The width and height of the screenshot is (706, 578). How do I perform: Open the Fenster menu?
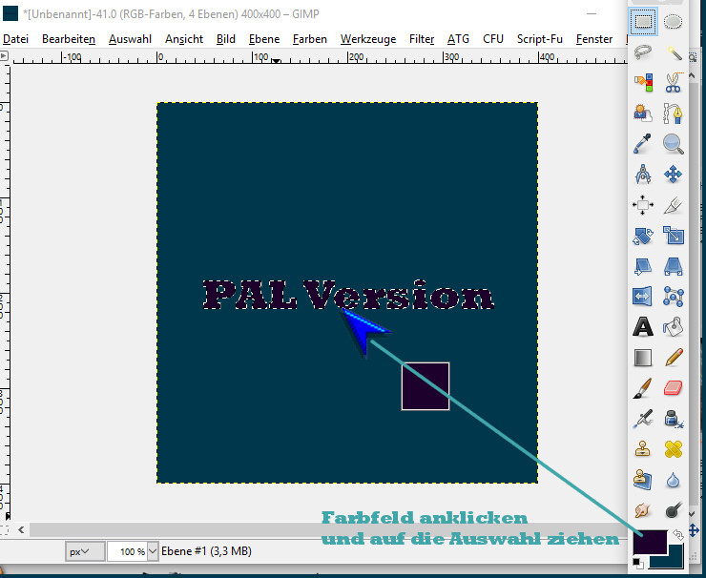[593, 39]
